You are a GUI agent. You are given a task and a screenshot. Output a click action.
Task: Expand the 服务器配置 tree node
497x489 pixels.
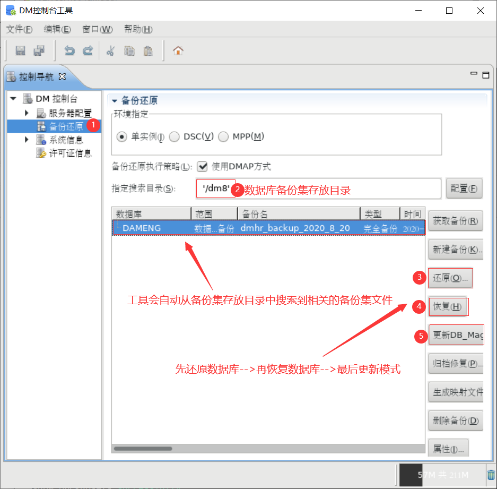[x=27, y=113]
